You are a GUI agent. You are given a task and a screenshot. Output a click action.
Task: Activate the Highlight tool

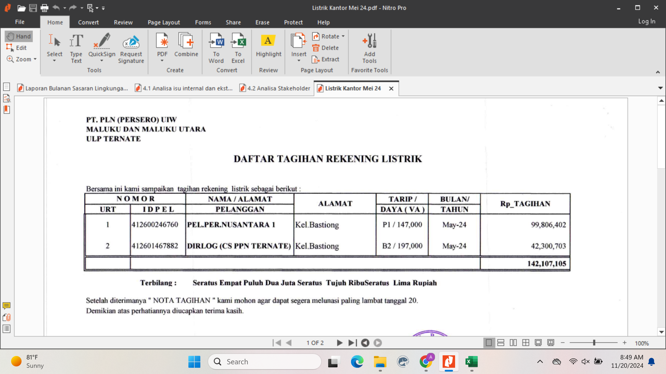pyautogui.click(x=268, y=45)
